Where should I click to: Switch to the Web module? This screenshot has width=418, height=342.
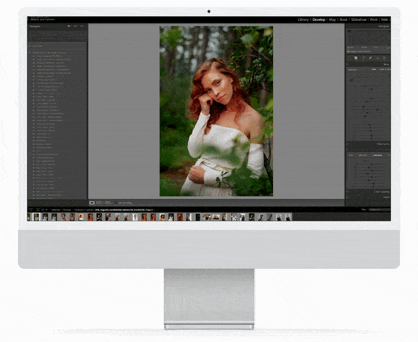click(x=385, y=20)
